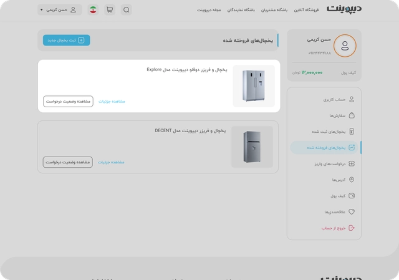This screenshot has width=399, height=280.
Task: Open فروشگاه آنلاین in top navigation
Action: point(306,10)
